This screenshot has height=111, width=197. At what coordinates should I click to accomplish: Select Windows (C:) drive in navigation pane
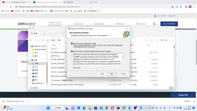38,83
